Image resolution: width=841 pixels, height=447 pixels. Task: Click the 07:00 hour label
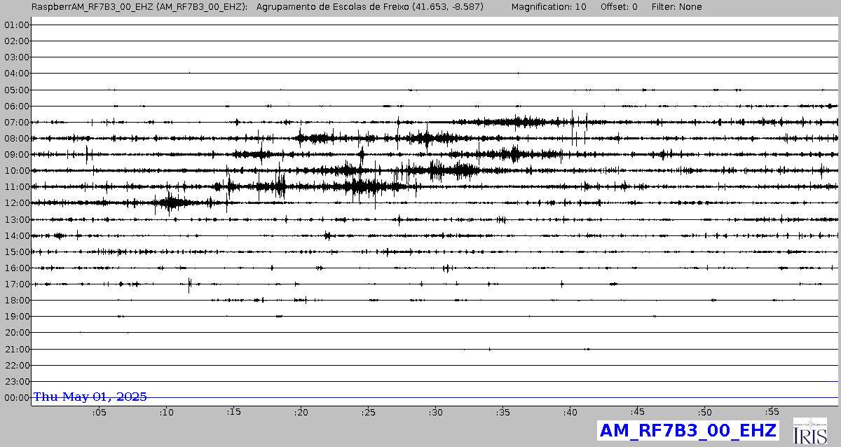[17, 122]
